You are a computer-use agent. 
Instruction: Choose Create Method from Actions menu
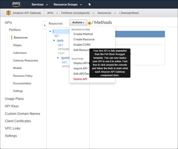pyautogui.click(x=83, y=34)
